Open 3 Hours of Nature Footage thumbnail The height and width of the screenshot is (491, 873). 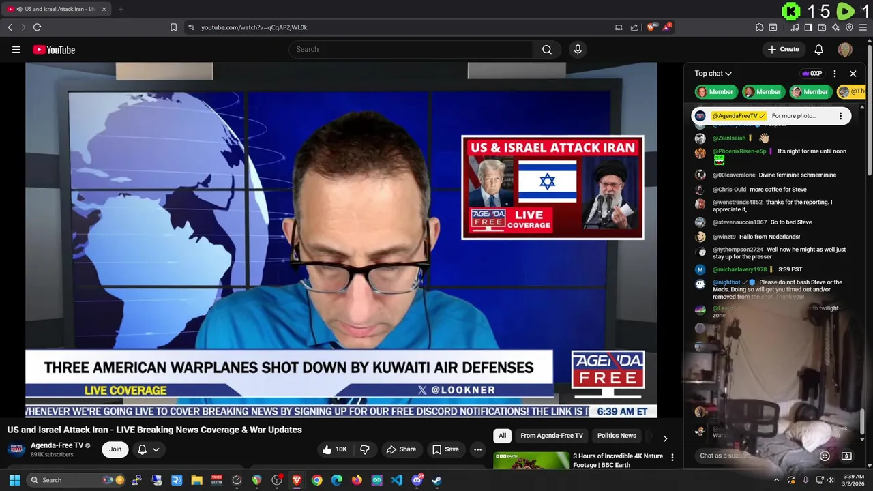531,461
